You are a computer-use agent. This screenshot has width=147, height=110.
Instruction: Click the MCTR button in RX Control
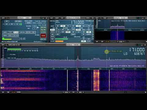pyautogui.click(x=88, y=18)
